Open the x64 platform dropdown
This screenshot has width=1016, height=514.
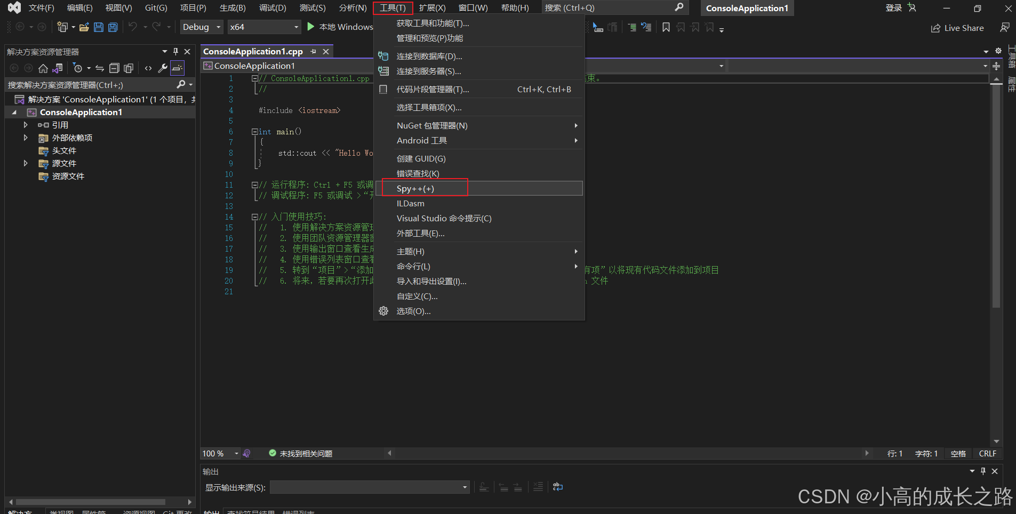(x=263, y=27)
